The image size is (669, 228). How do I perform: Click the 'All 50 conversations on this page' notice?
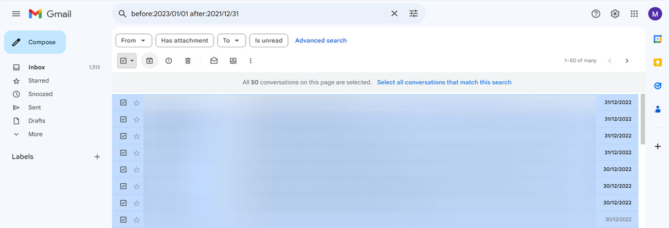click(x=307, y=82)
